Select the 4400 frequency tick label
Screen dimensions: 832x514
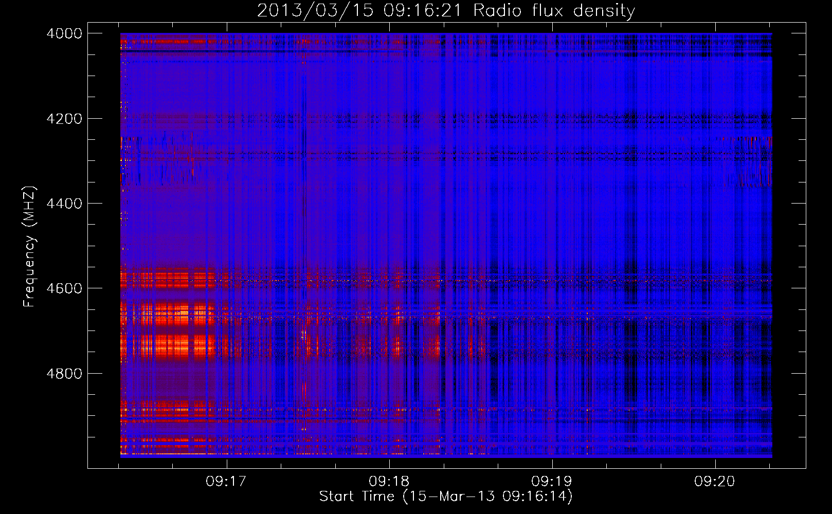point(64,204)
